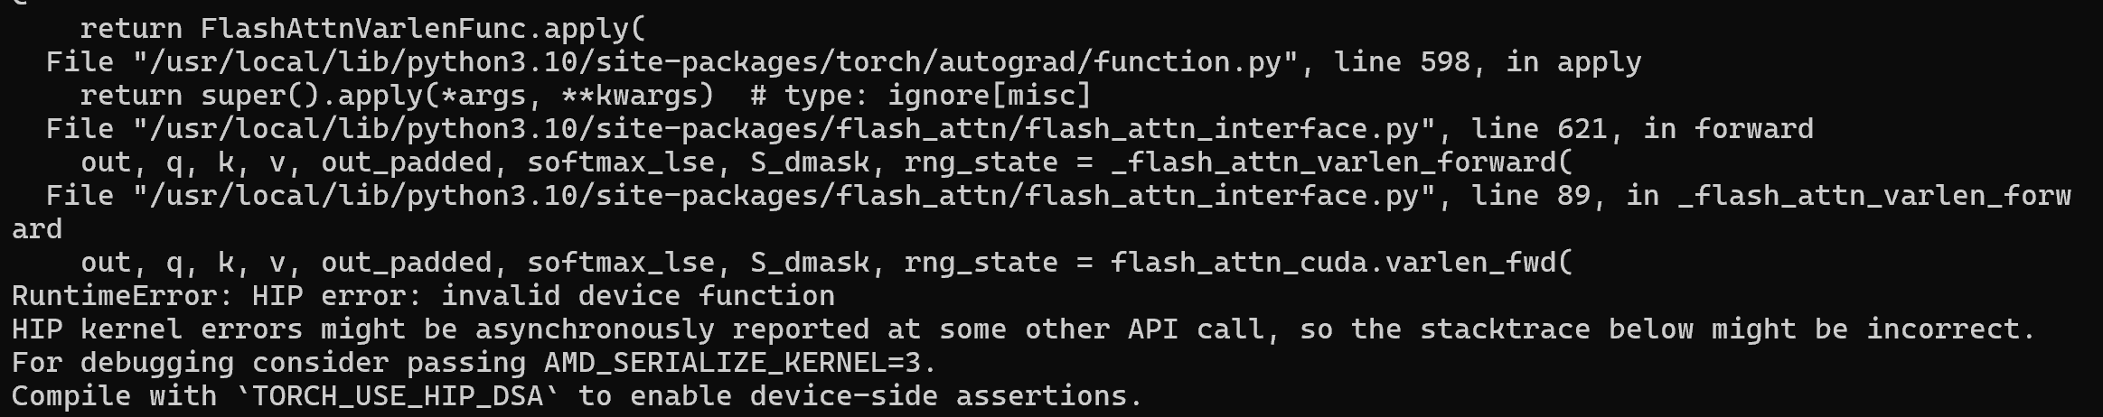
Task: Click the FlashAttnVarlenFunc.apply( return statement
Action: (x=362, y=29)
